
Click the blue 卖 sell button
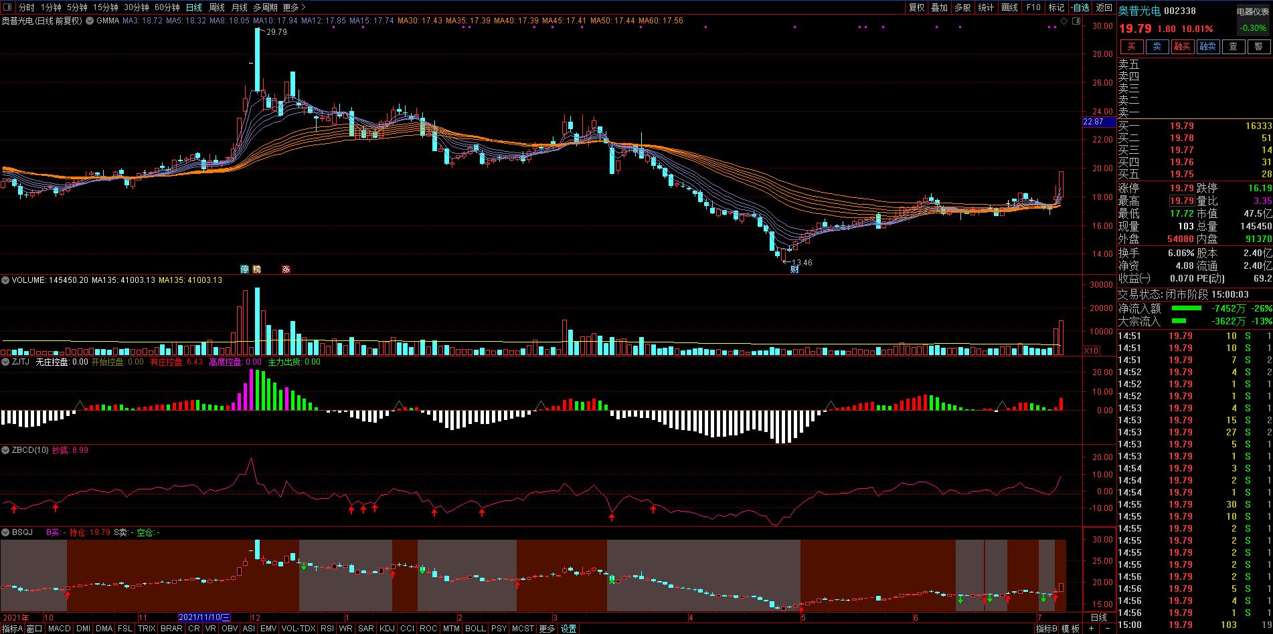point(1157,46)
